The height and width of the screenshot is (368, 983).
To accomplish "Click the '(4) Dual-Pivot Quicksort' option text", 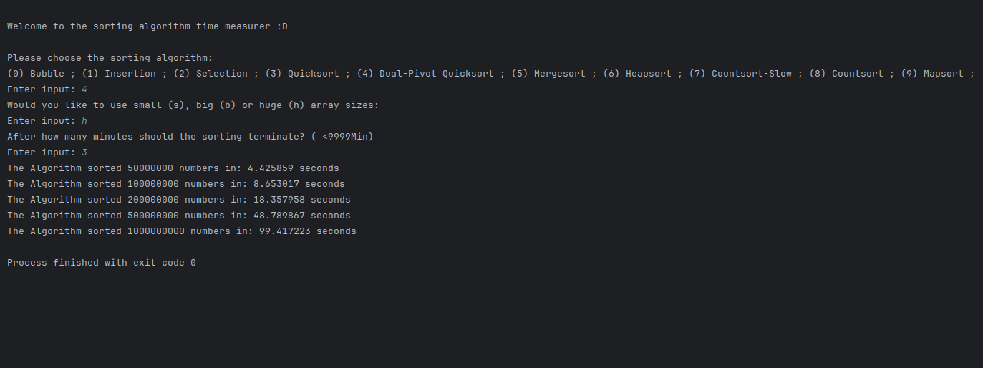I will click(425, 74).
